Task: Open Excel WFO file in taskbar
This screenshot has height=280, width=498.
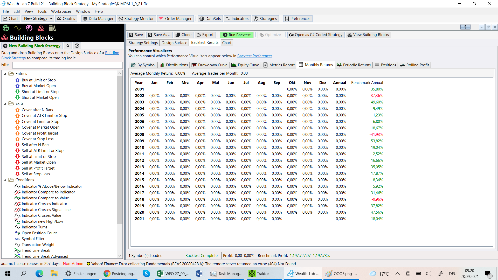Action: (173, 274)
